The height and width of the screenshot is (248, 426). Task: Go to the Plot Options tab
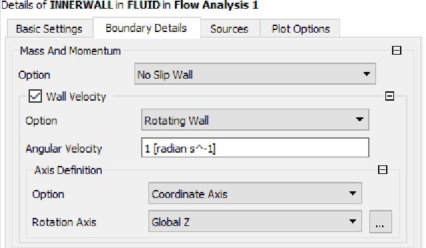tap(301, 29)
